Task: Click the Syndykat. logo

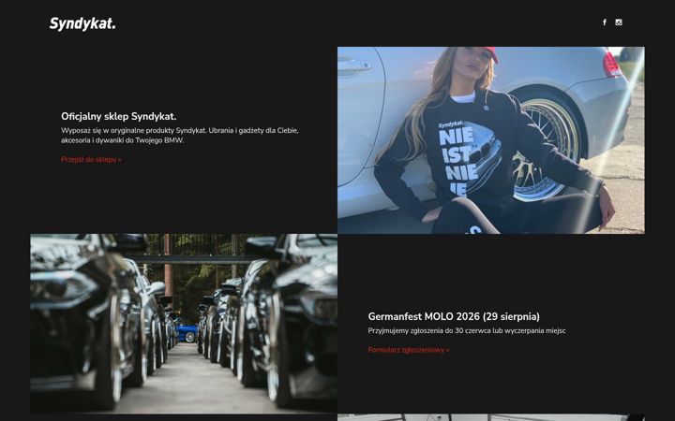Action: pos(82,23)
